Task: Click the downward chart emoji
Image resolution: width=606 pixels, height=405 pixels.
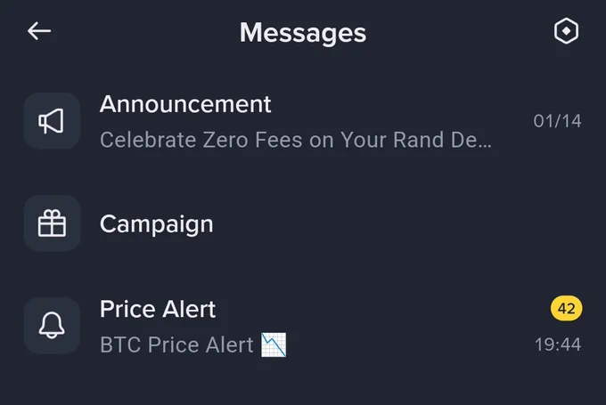Action: (274, 344)
